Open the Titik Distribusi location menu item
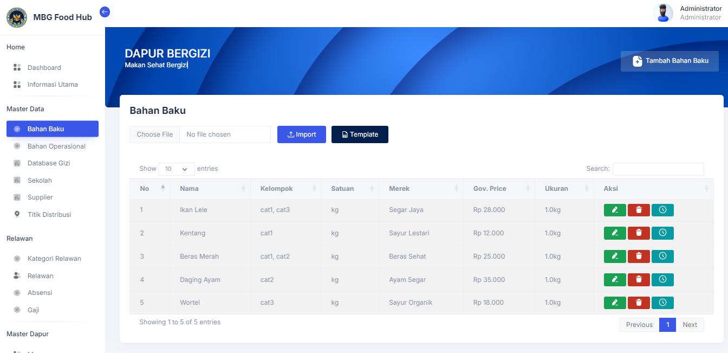This screenshot has width=728, height=353. pos(49,214)
